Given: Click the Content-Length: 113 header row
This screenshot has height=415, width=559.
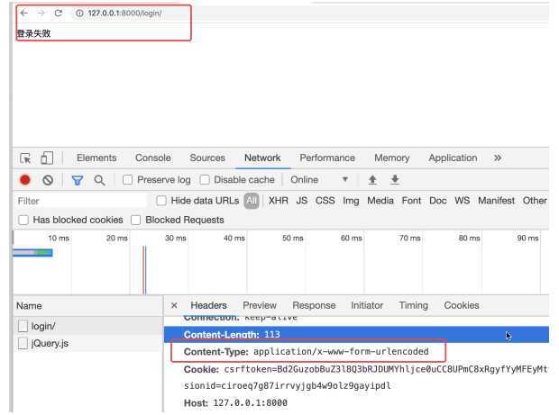Looking at the screenshot, I should pos(356,335).
